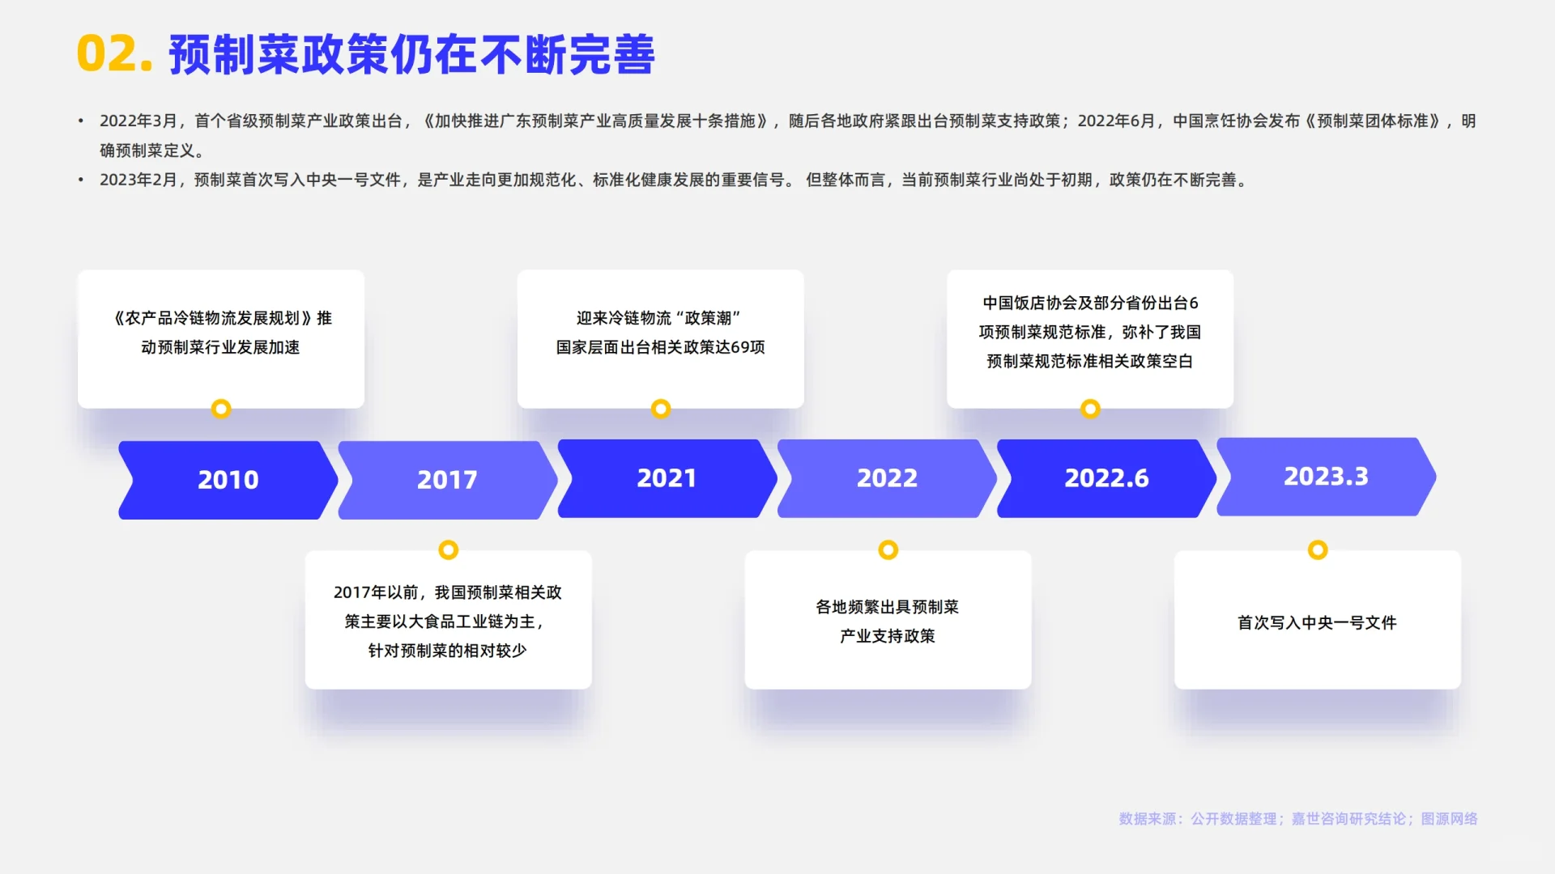Click the 2017年以前 policy description card

click(x=448, y=622)
